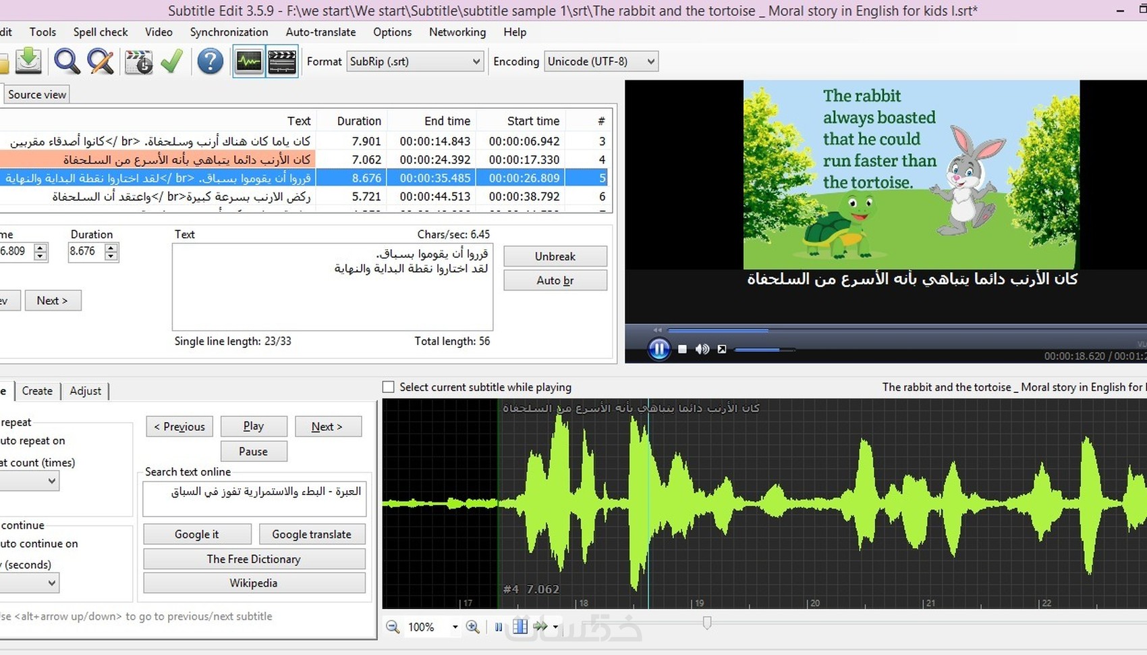The image size is (1147, 655).
Task: Enable Select current subtitle while playing
Action: click(388, 387)
